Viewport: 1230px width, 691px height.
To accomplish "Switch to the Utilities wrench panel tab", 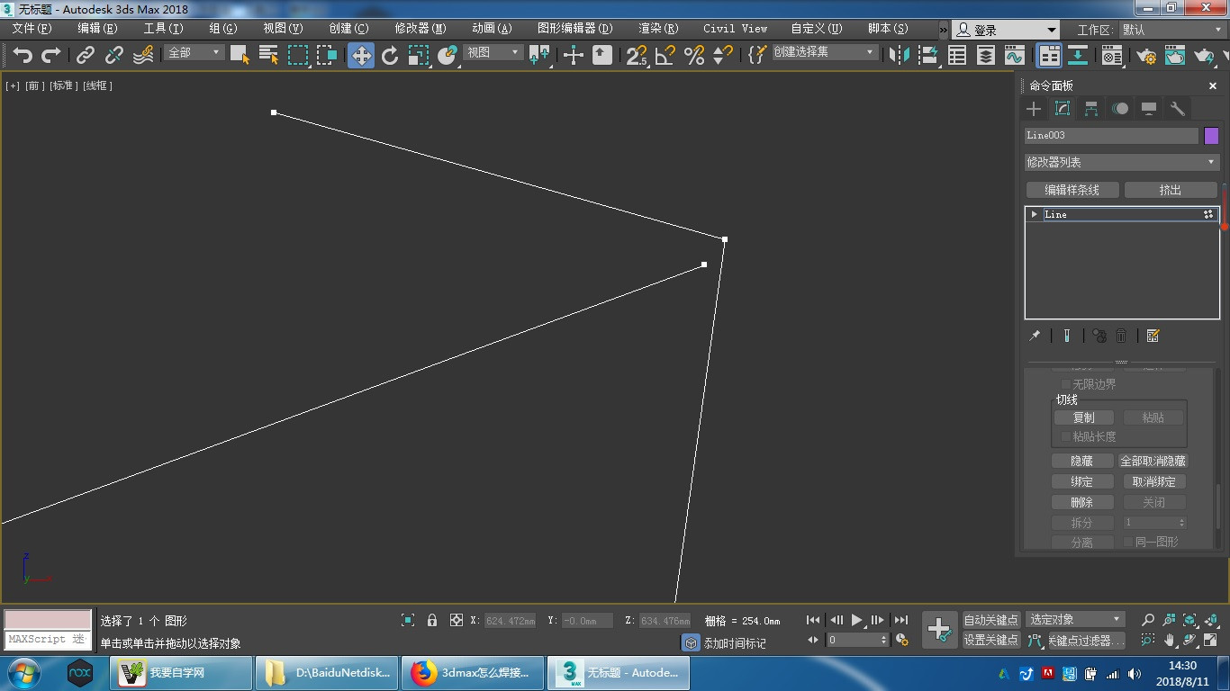I will pyautogui.click(x=1178, y=109).
